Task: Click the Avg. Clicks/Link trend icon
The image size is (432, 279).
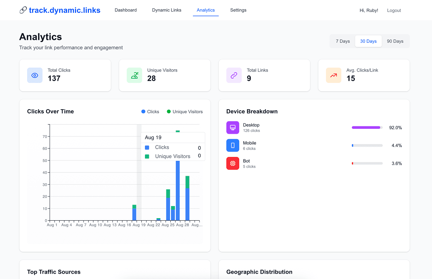Action: click(333, 75)
